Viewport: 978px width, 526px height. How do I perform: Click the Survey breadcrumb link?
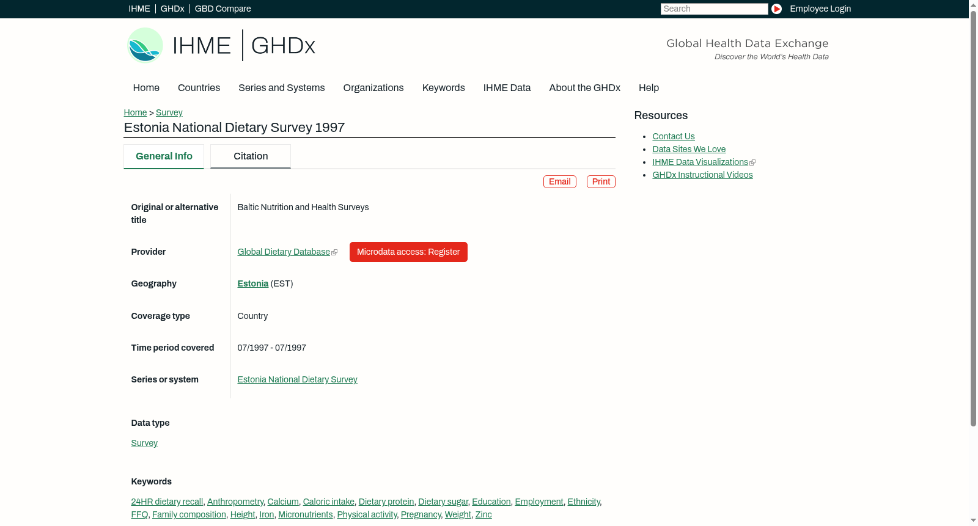[169, 112]
